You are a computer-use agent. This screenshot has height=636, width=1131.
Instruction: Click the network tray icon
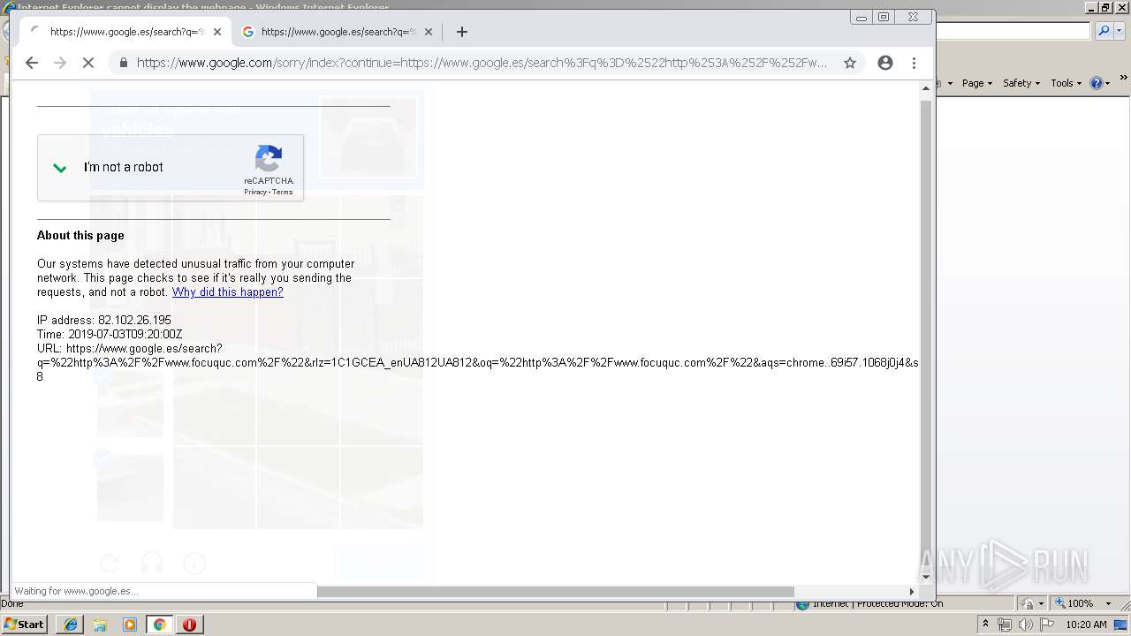pos(1005,625)
